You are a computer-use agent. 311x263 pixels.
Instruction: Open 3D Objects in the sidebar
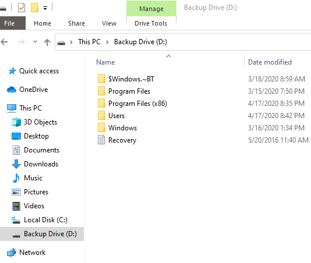click(40, 122)
